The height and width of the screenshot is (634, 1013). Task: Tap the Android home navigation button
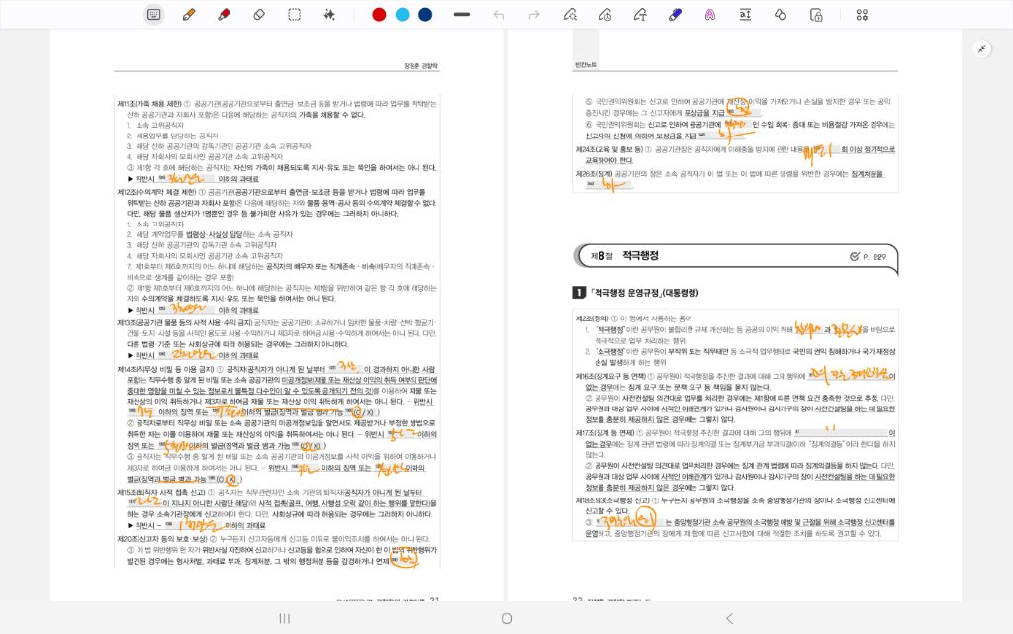(x=506, y=618)
